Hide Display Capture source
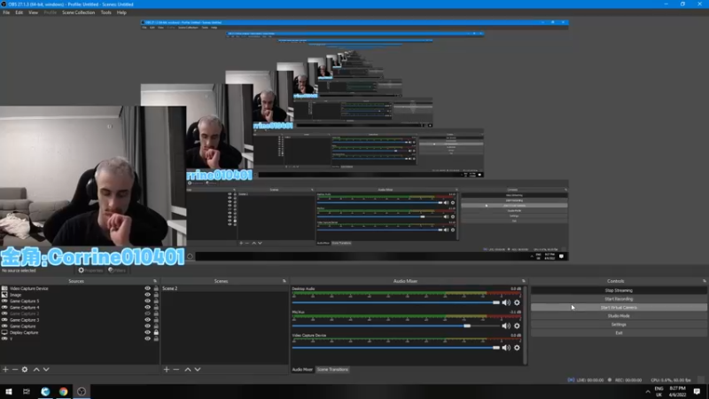 pyautogui.click(x=147, y=332)
